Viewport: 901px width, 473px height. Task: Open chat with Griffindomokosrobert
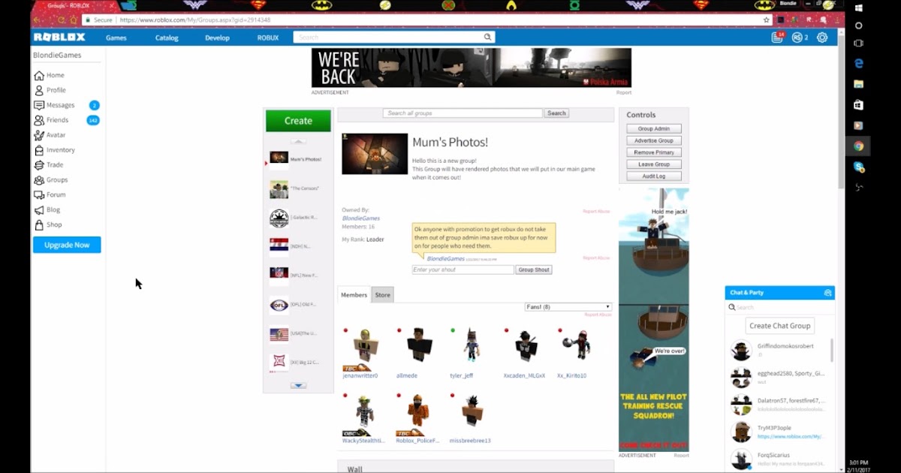click(780, 350)
